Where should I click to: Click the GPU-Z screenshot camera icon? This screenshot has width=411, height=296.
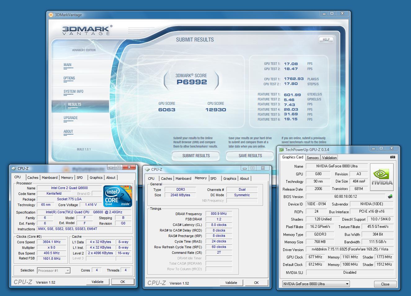coord(392,157)
